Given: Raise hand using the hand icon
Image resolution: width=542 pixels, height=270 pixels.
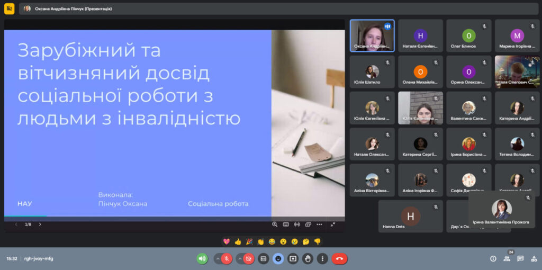Looking at the screenshot, I should [308, 259].
